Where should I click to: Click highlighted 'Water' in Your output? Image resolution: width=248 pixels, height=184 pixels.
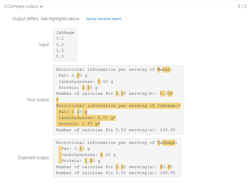pyautogui.click(x=164, y=70)
